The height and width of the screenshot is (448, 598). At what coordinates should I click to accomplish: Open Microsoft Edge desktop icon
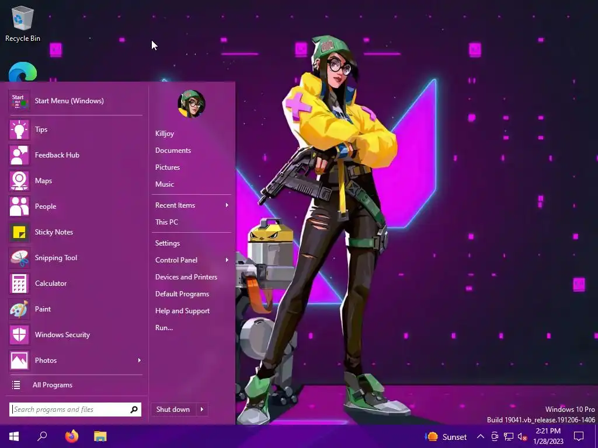coord(23,72)
